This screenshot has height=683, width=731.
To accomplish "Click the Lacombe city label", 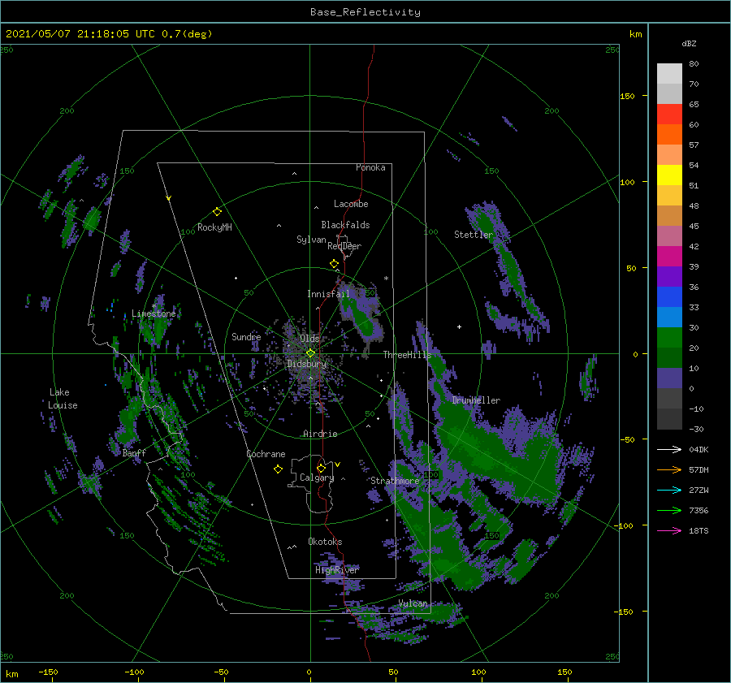I will (x=351, y=204).
